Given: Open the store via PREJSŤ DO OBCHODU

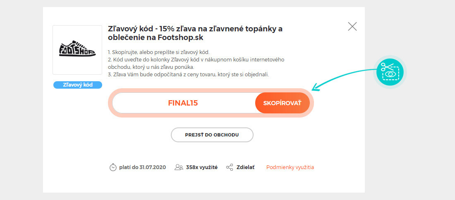Looking at the screenshot, I should coord(212,135).
